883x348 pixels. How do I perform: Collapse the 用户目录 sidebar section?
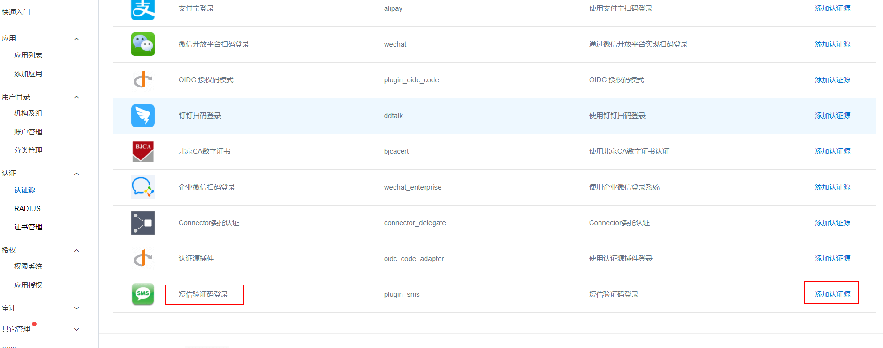point(76,97)
